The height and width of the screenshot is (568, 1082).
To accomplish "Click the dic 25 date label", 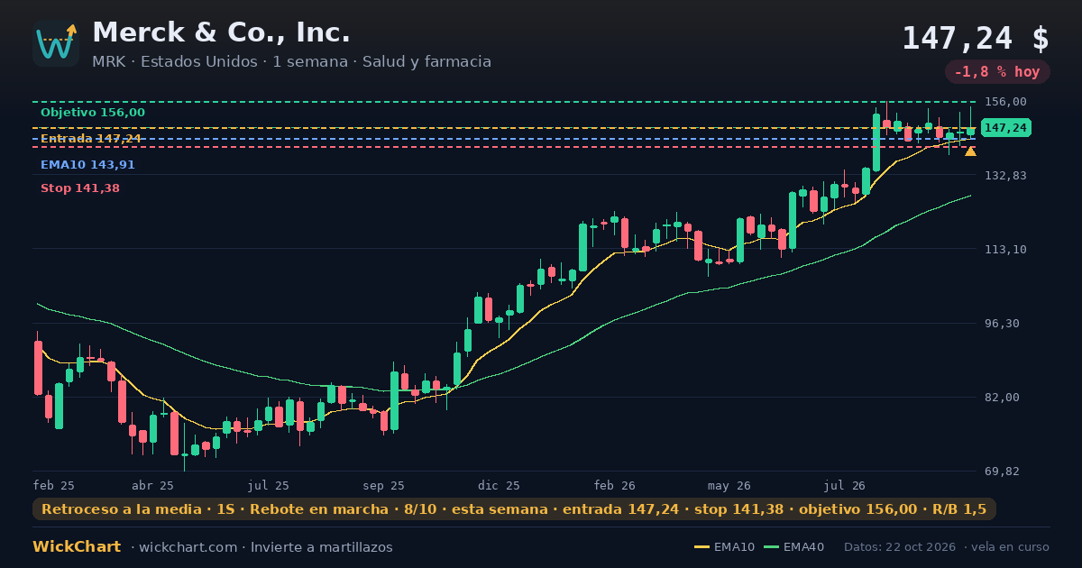I will [500, 485].
